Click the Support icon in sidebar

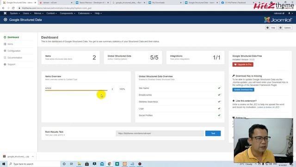pyautogui.click(x=5, y=64)
